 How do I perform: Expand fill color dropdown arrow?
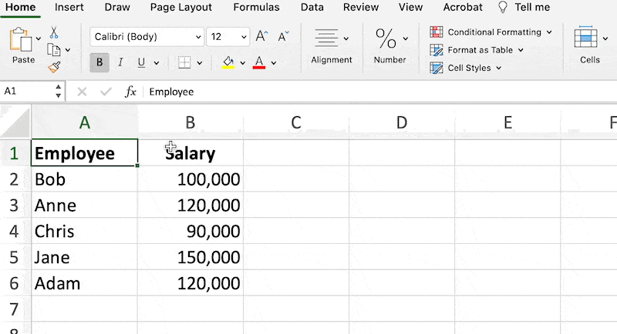pos(242,63)
